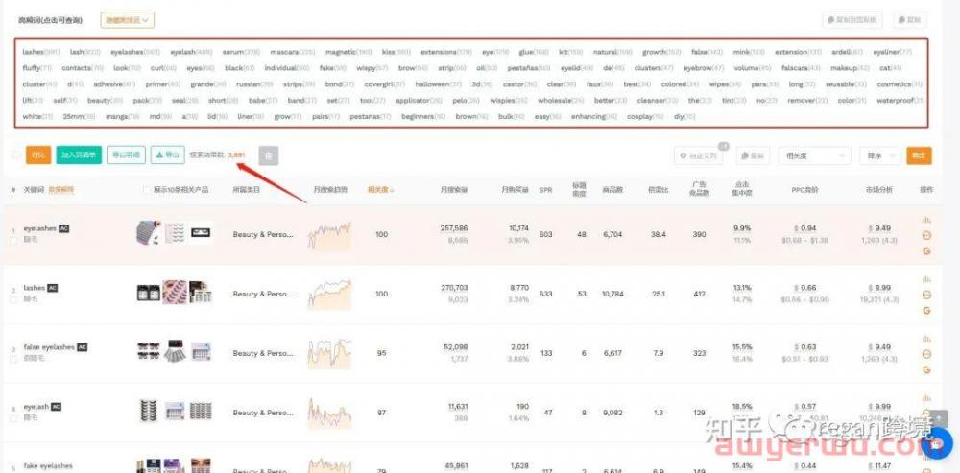Viewport: 960px width, 473px height.
Task: Click the orange link beside 关键词 header
Action: 61,190
